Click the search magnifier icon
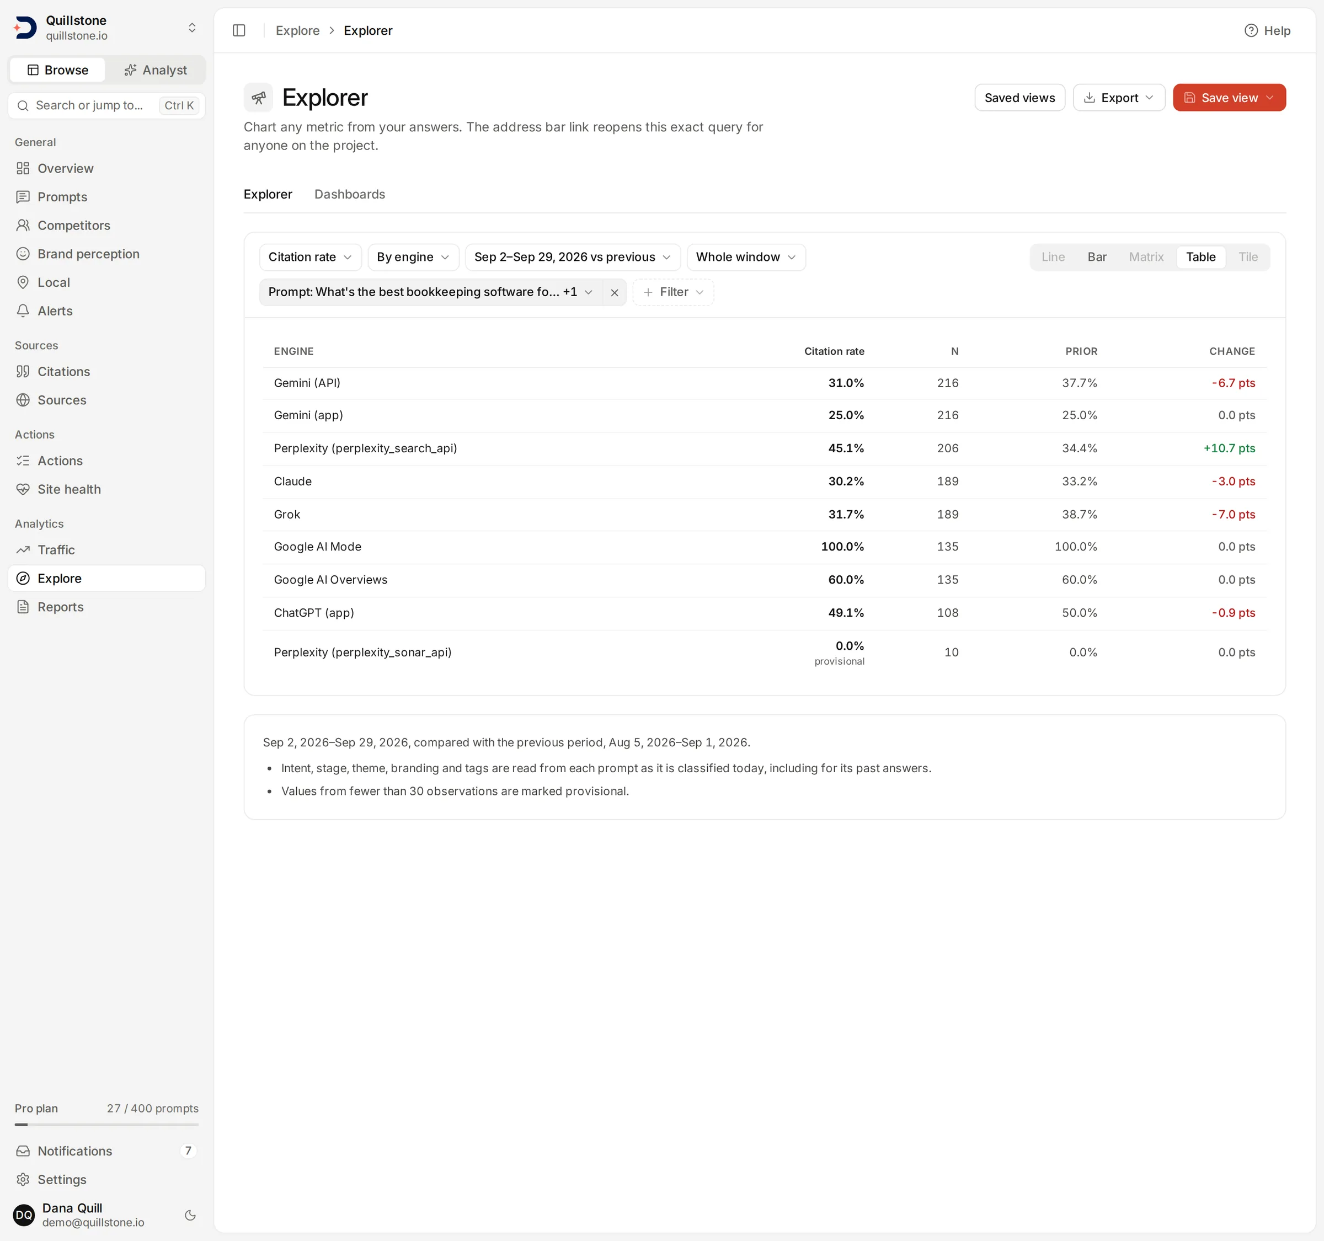The height and width of the screenshot is (1241, 1324). point(23,106)
